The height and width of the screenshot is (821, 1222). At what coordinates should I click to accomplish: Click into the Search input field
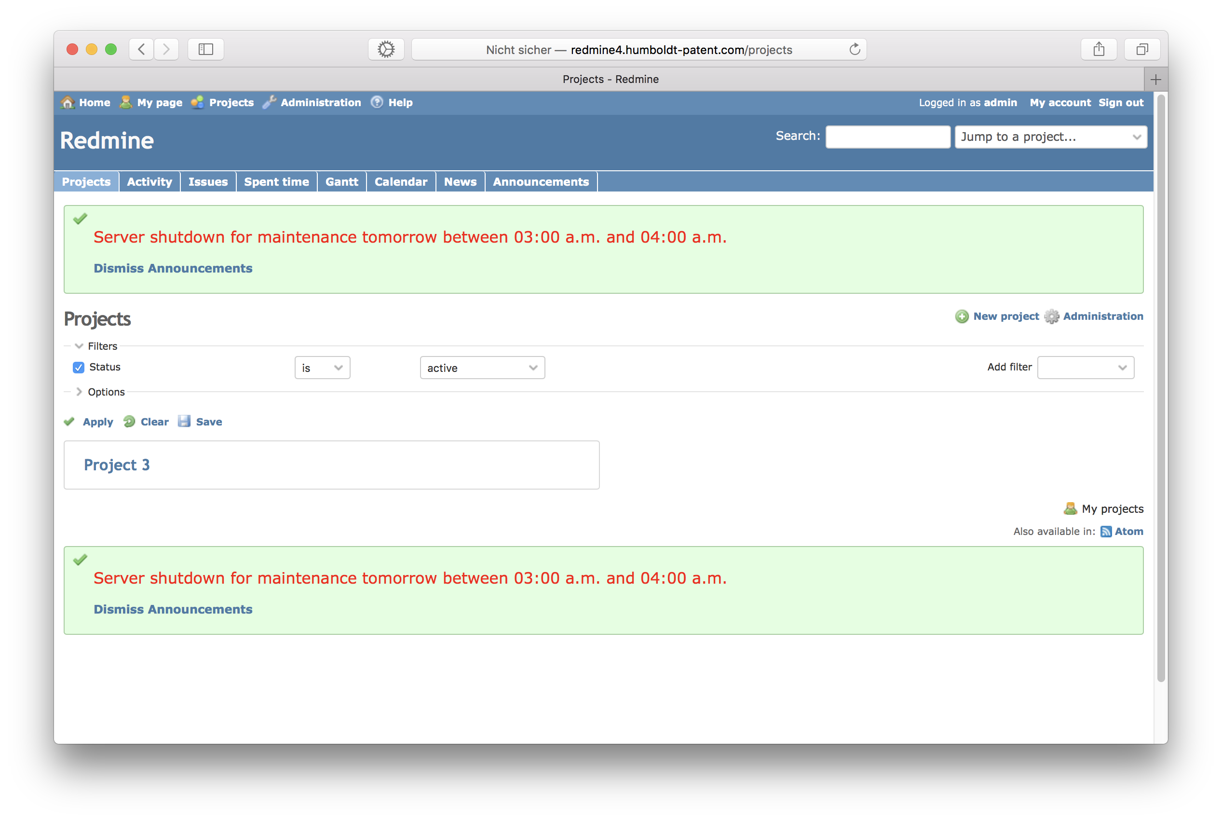[888, 137]
